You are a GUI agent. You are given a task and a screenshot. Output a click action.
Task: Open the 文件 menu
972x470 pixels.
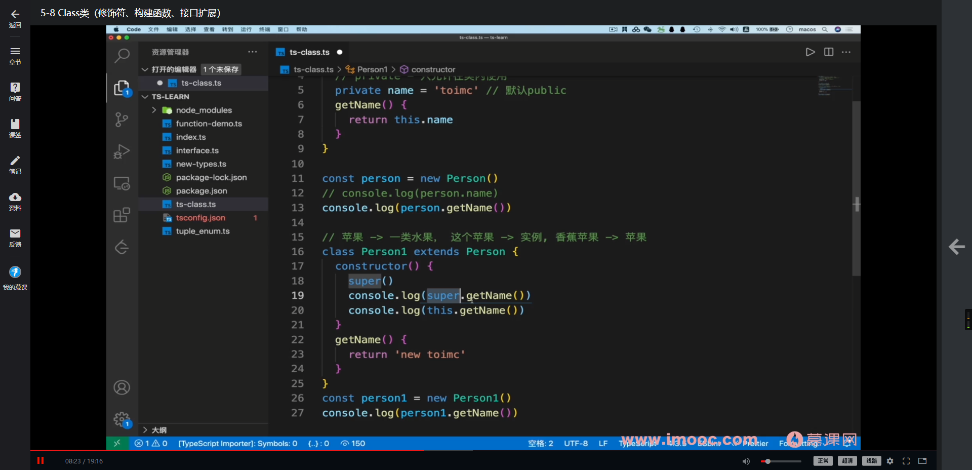[x=153, y=29]
